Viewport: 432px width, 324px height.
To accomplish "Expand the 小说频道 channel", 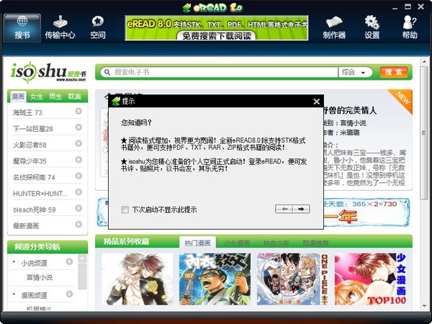I will click(69, 262).
